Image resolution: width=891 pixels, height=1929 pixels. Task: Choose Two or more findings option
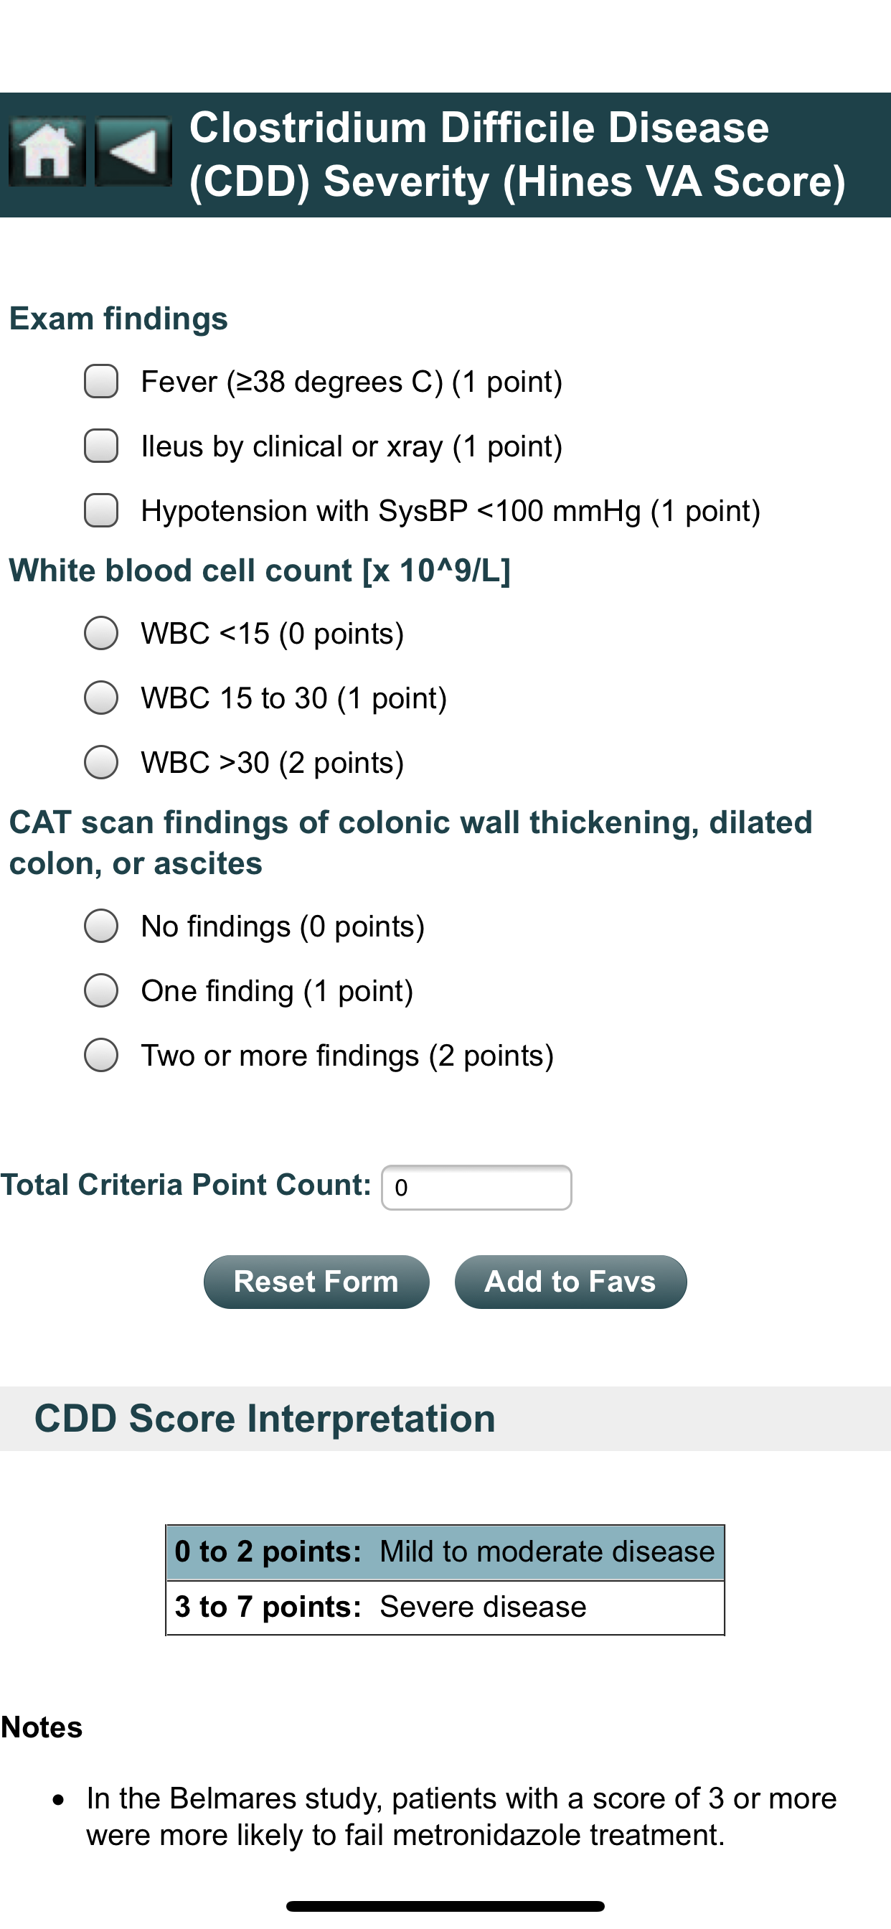coord(101,1054)
